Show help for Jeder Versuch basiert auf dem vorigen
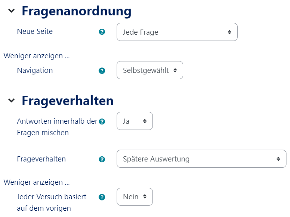 click(x=102, y=197)
